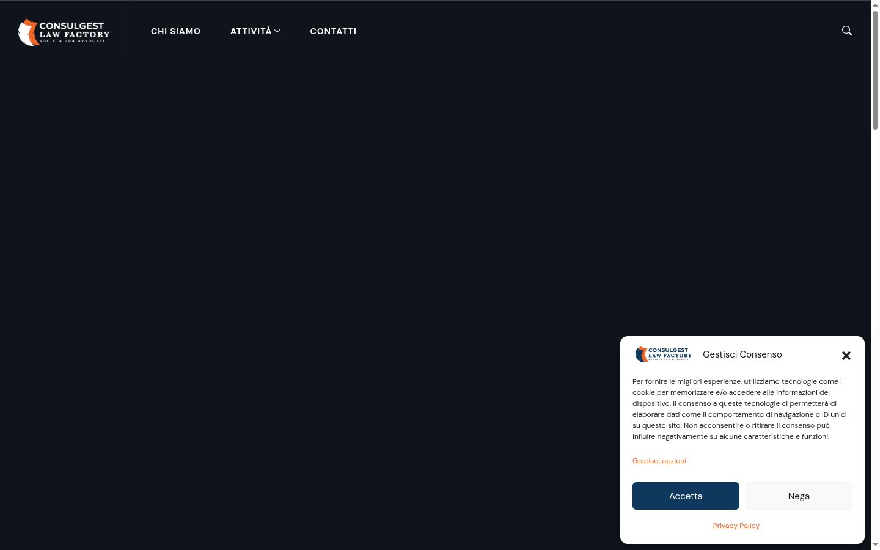
Task: Click the Consulgest Law Factory header logo
Action: [x=64, y=32]
